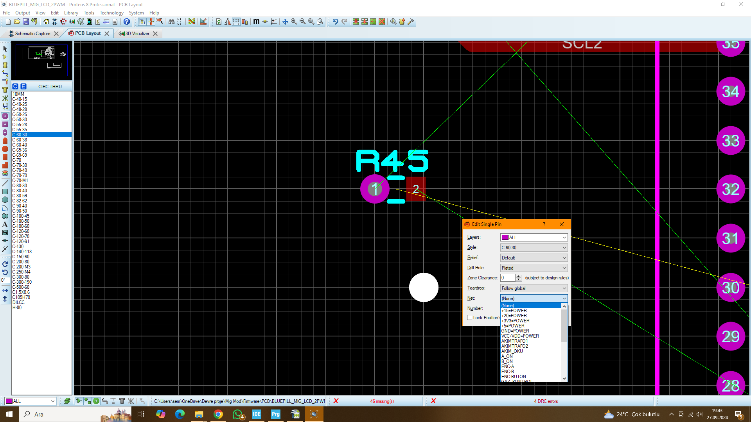
Task: Select the Via Mode tool
Action: click(x=5, y=82)
